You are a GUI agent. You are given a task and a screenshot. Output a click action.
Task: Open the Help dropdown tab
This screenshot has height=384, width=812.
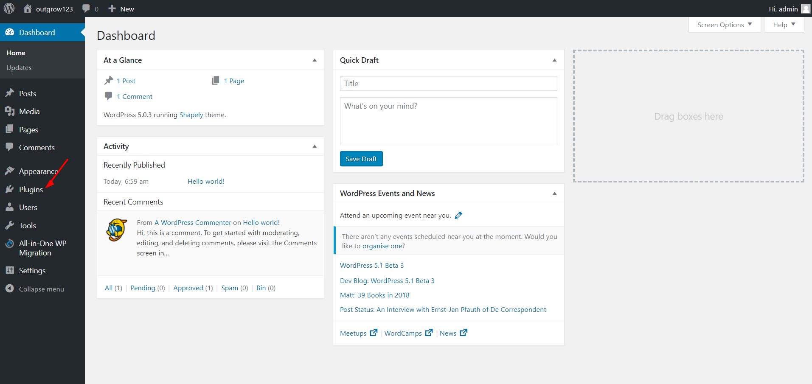(784, 25)
